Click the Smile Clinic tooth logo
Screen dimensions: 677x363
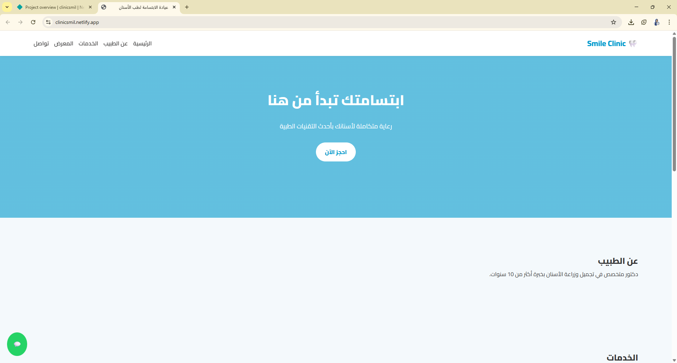pyautogui.click(x=632, y=43)
